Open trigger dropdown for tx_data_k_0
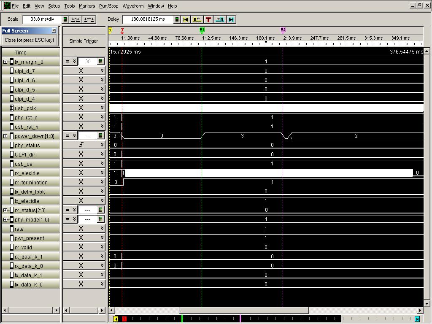Image resolution: width=432 pixels, height=324 pixels. point(102,284)
